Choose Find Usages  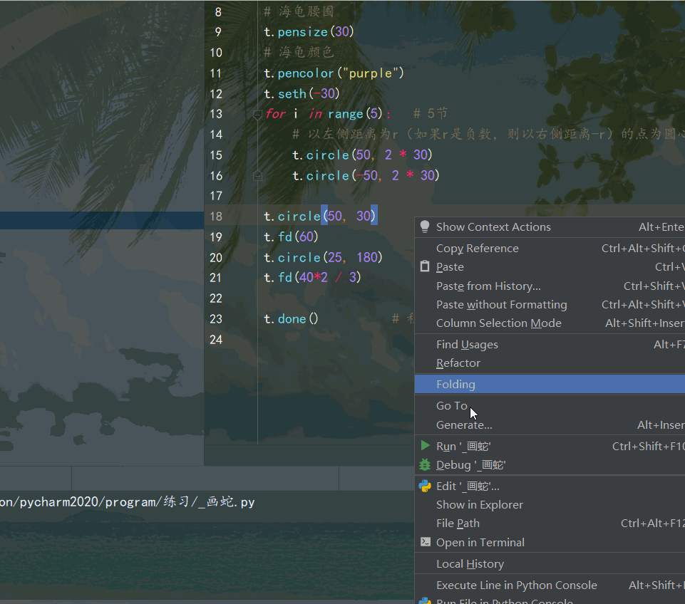click(x=550, y=344)
